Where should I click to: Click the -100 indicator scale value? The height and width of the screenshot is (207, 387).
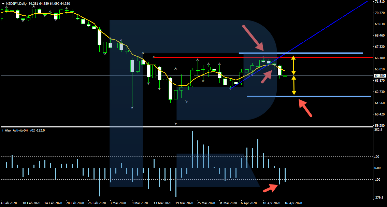click(x=378, y=180)
